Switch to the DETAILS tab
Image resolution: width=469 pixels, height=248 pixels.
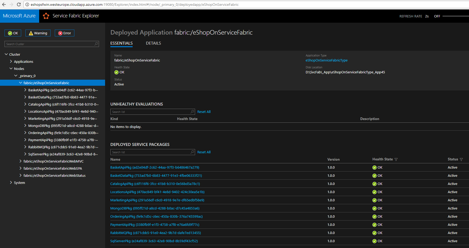pyautogui.click(x=153, y=43)
